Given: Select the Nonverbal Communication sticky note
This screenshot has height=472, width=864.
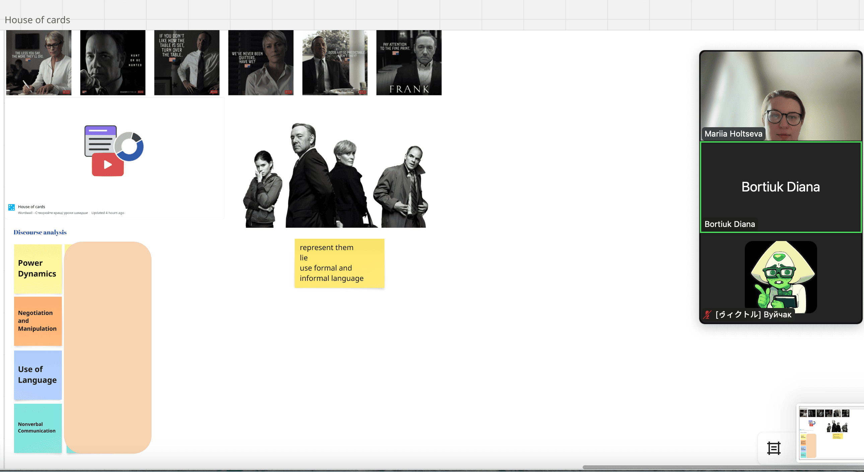Looking at the screenshot, I should point(38,427).
